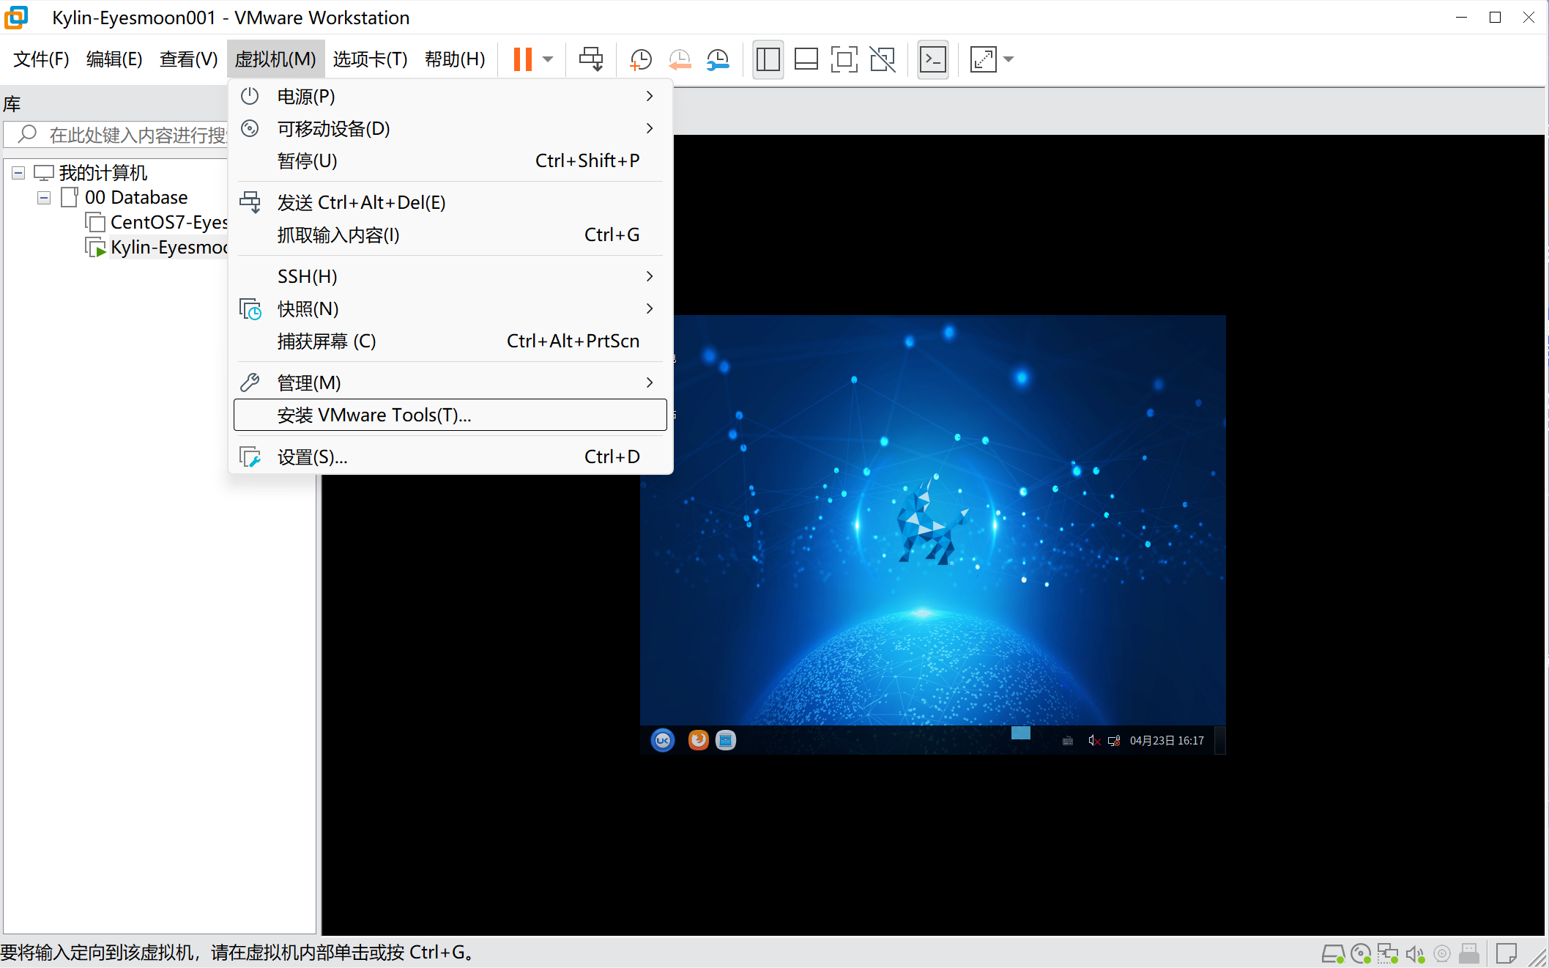
Task: Select 抓取输入内容(I) menu entry
Action: 450,234
